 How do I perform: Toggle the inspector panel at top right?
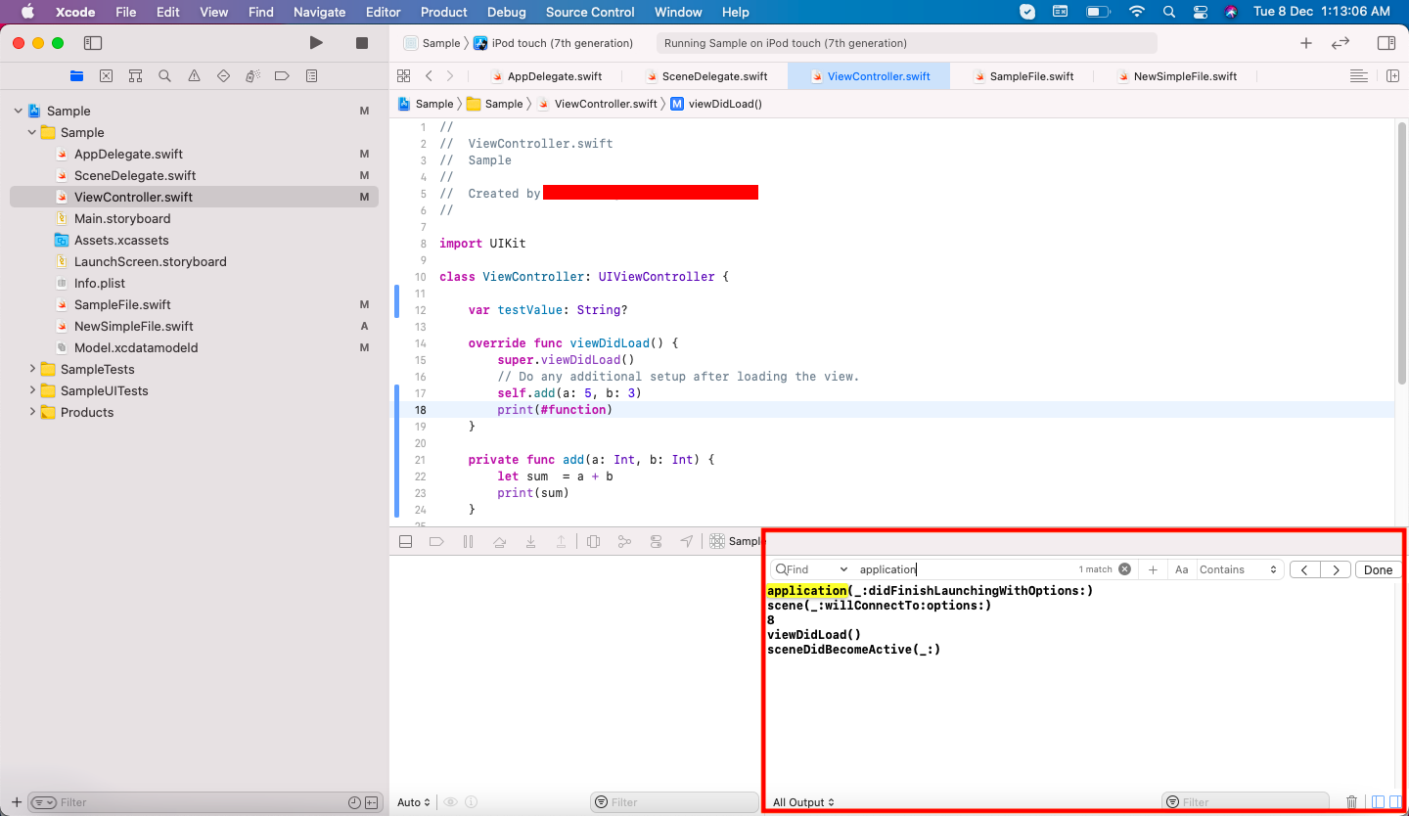(1386, 43)
